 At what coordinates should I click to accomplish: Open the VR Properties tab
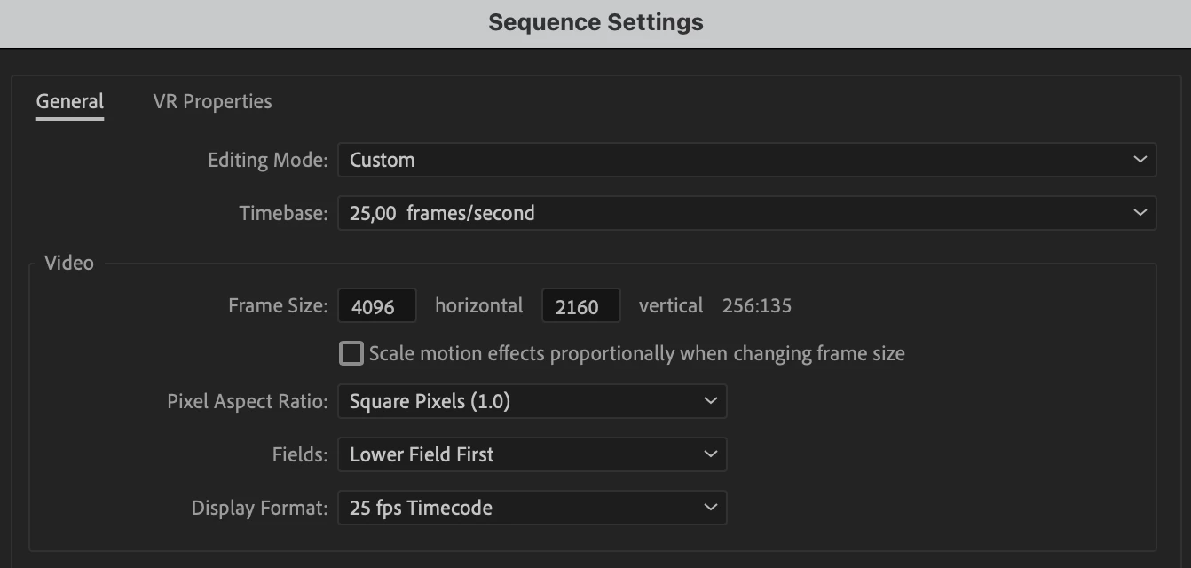click(x=212, y=102)
